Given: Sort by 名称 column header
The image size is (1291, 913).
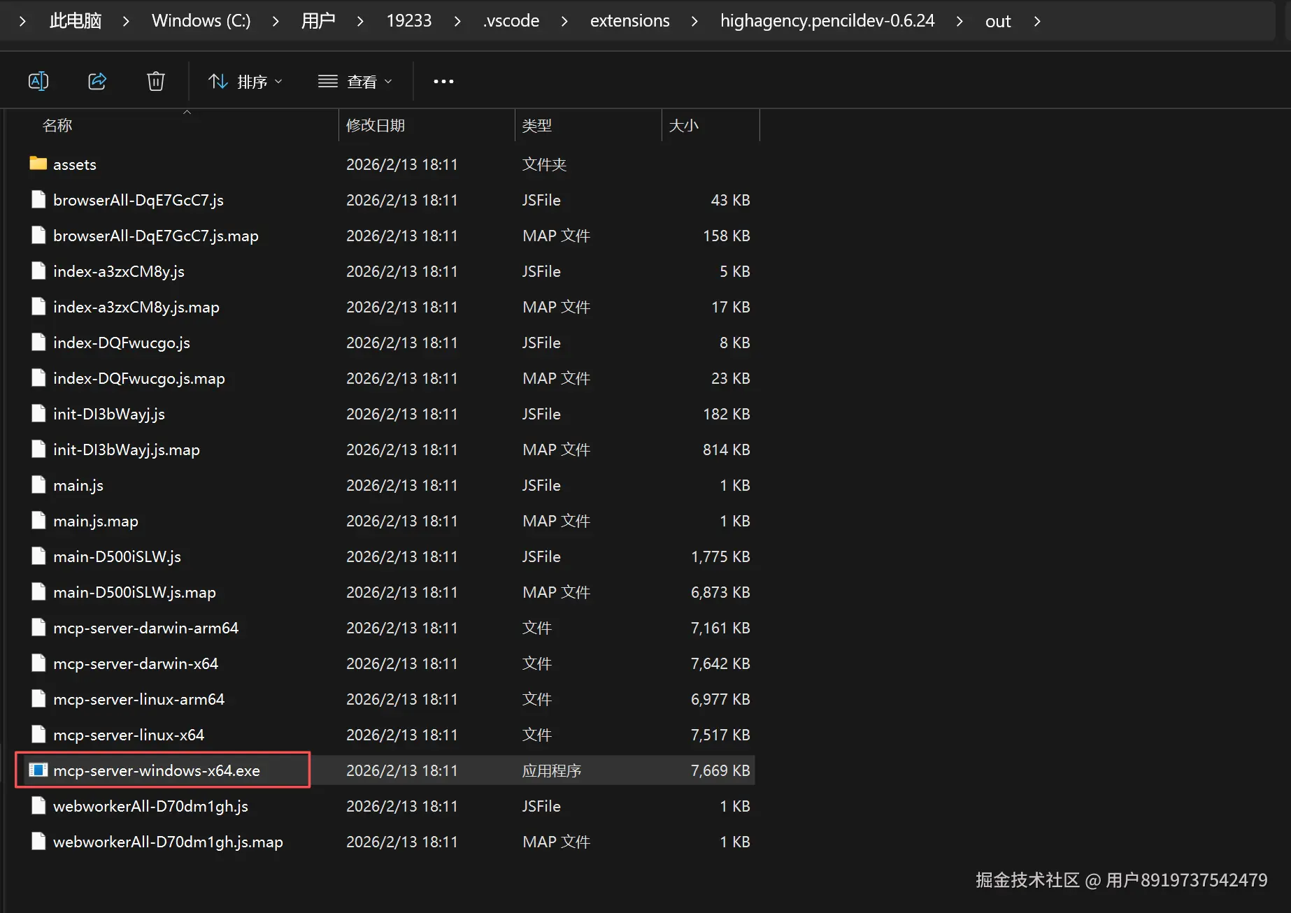Looking at the screenshot, I should coord(57,125).
